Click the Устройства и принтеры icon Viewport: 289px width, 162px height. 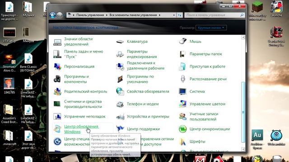click(x=120, y=117)
